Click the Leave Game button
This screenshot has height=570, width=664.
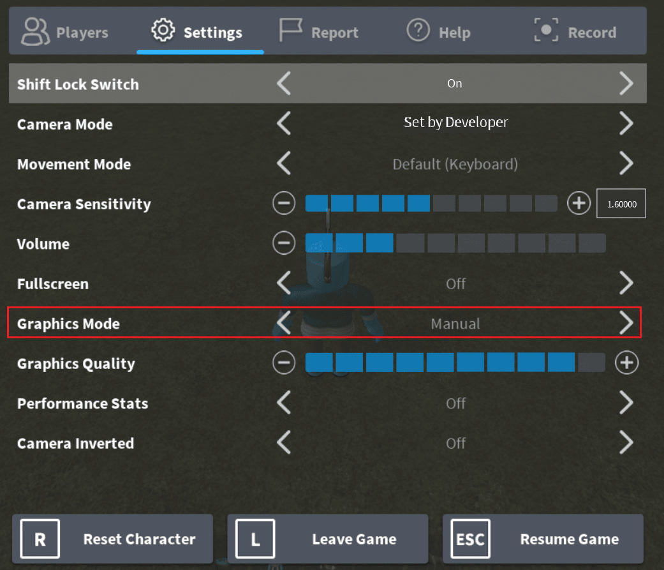[x=328, y=539]
